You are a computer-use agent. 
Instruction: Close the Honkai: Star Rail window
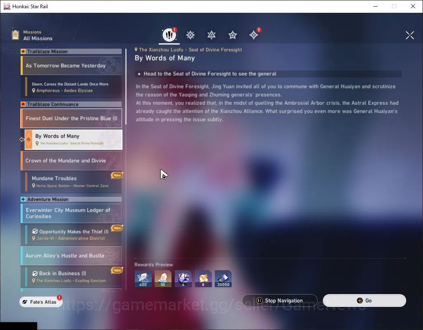pos(413,6)
